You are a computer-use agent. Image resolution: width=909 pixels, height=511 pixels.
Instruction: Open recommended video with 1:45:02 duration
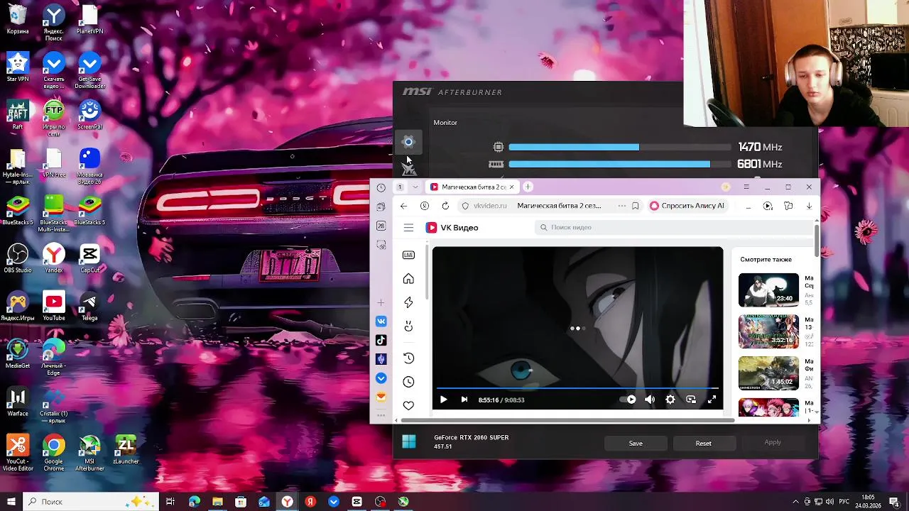768,373
